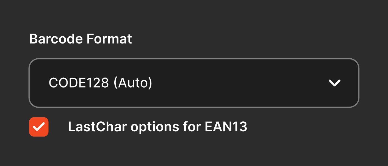The image size is (388, 166).
Task: Click the white checkmark icon
Action: pos(39,127)
